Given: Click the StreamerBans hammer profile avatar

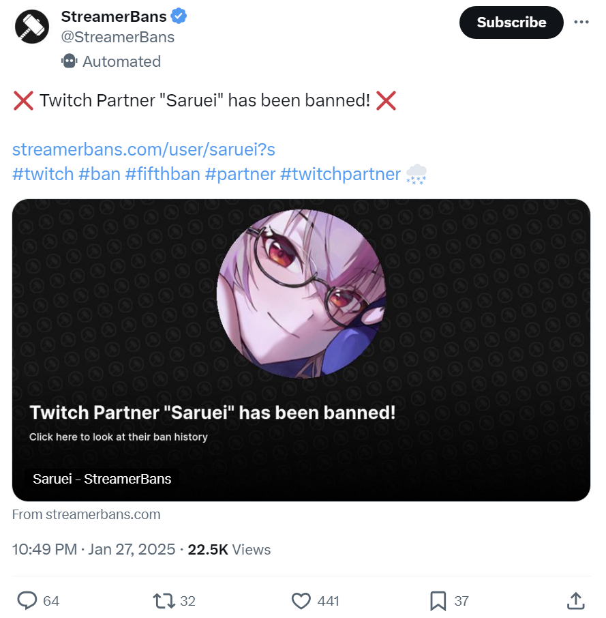Looking at the screenshot, I should click(31, 28).
